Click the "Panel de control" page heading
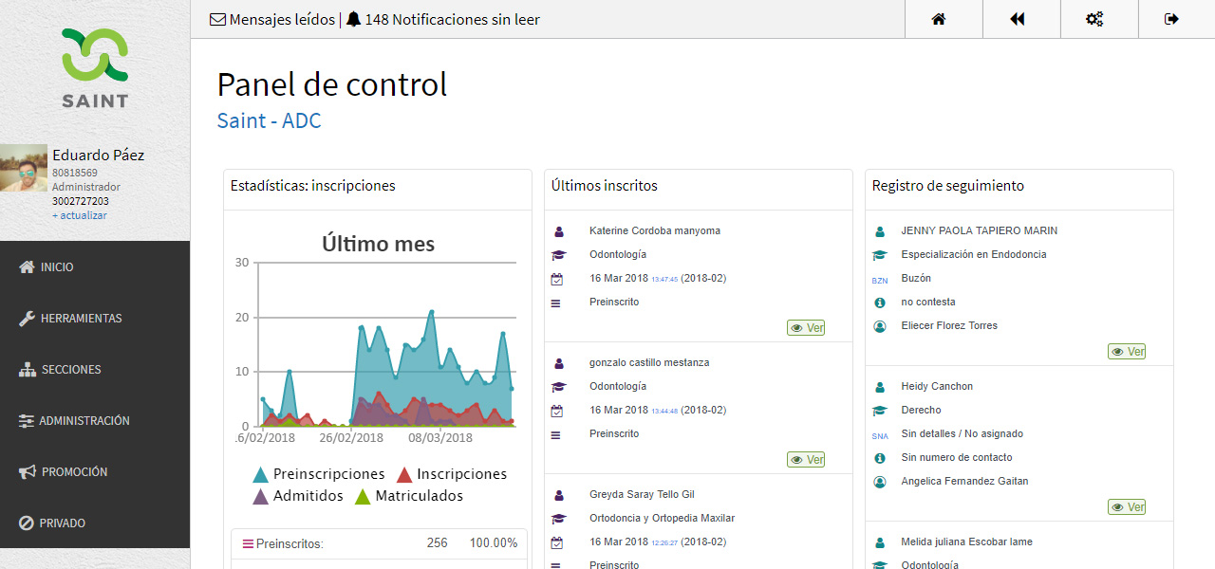 pyautogui.click(x=332, y=84)
